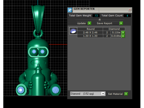Screen dimensions: 144x108
Task: Select the 2.46 X 2.46 size cell
Action: (x=90, y=32)
